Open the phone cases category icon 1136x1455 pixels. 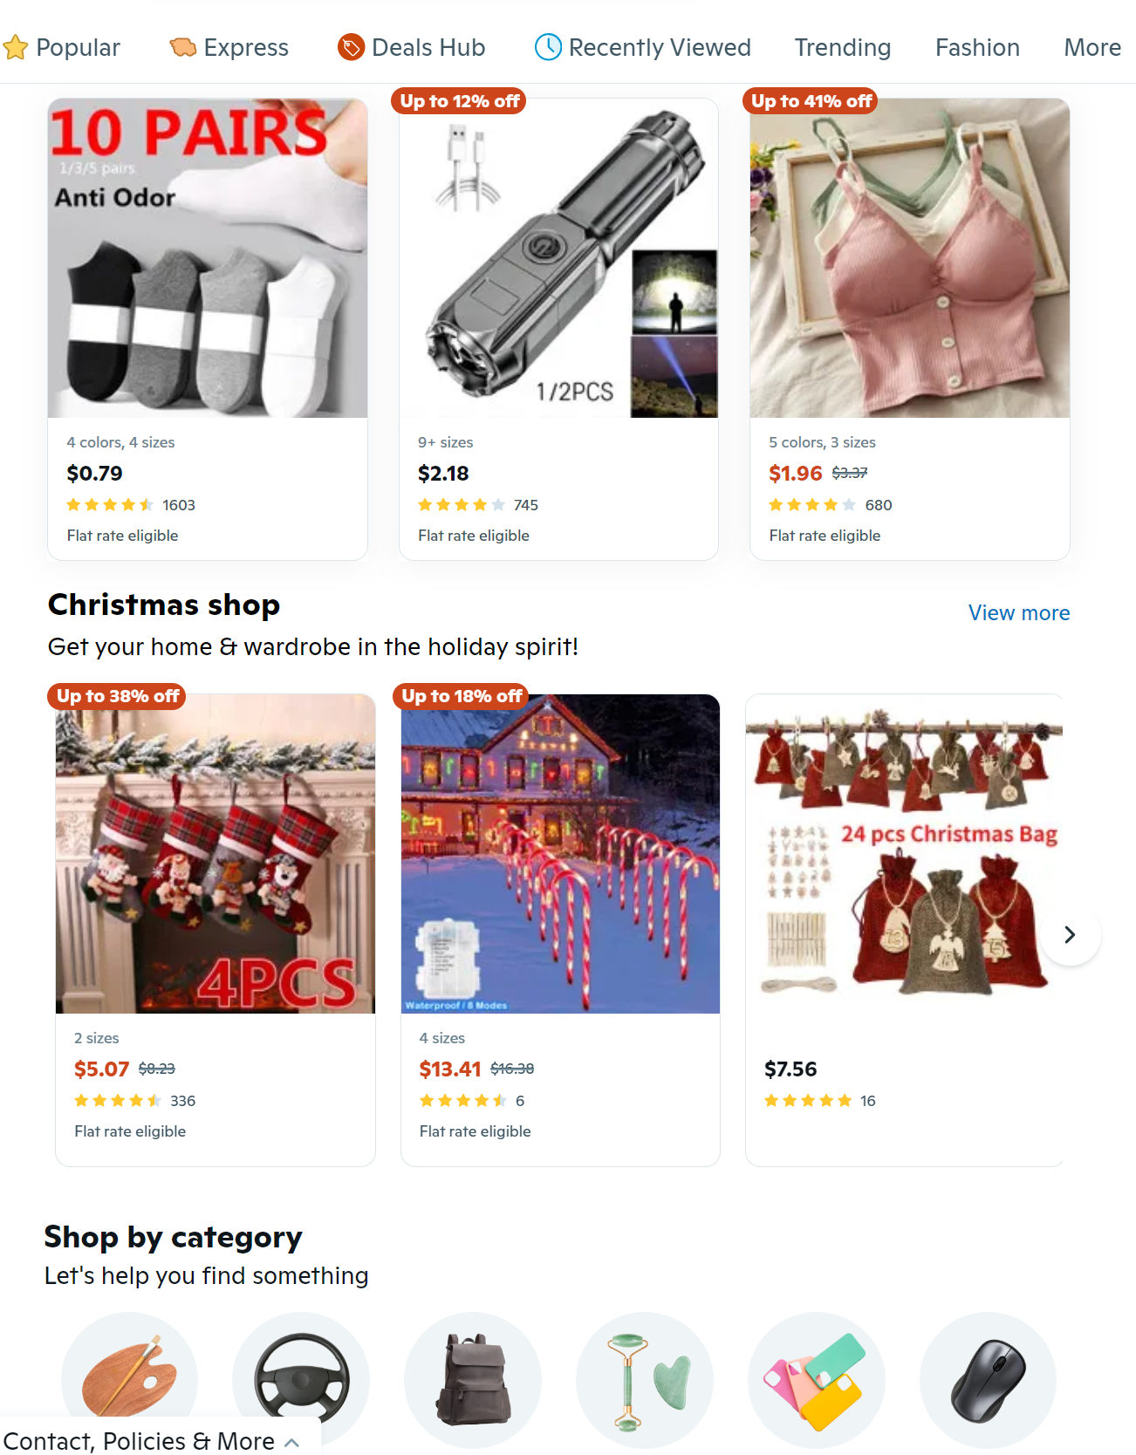817,1380
